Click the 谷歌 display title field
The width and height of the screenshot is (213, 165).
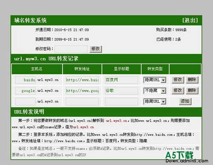[x=121, y=91]
